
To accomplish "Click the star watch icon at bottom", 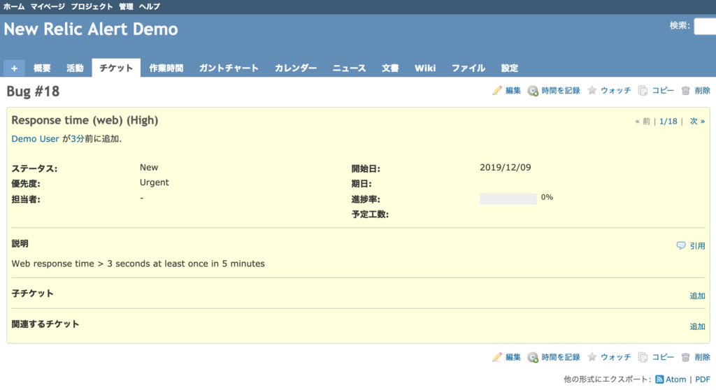I will click(x=592, y=357).
